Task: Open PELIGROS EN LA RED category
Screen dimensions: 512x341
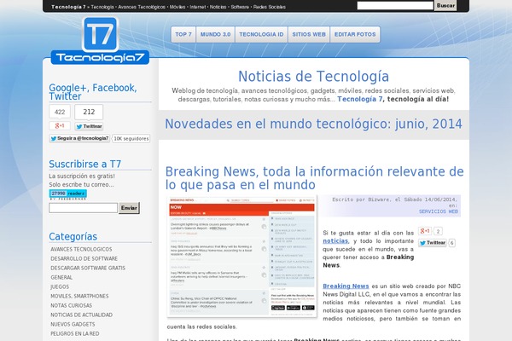Action: point(75,334)
